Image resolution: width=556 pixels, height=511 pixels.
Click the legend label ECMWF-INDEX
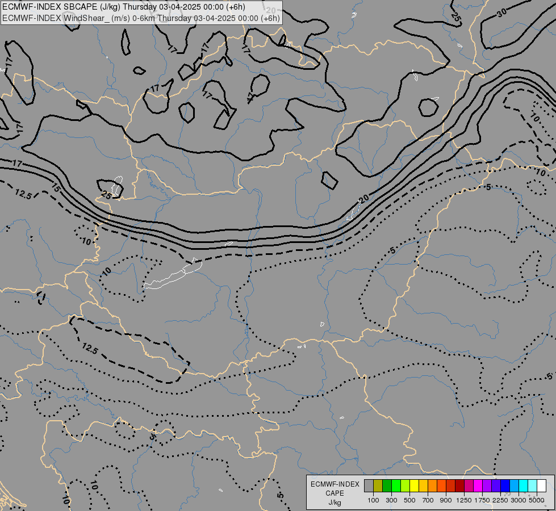tap(335, 484)
